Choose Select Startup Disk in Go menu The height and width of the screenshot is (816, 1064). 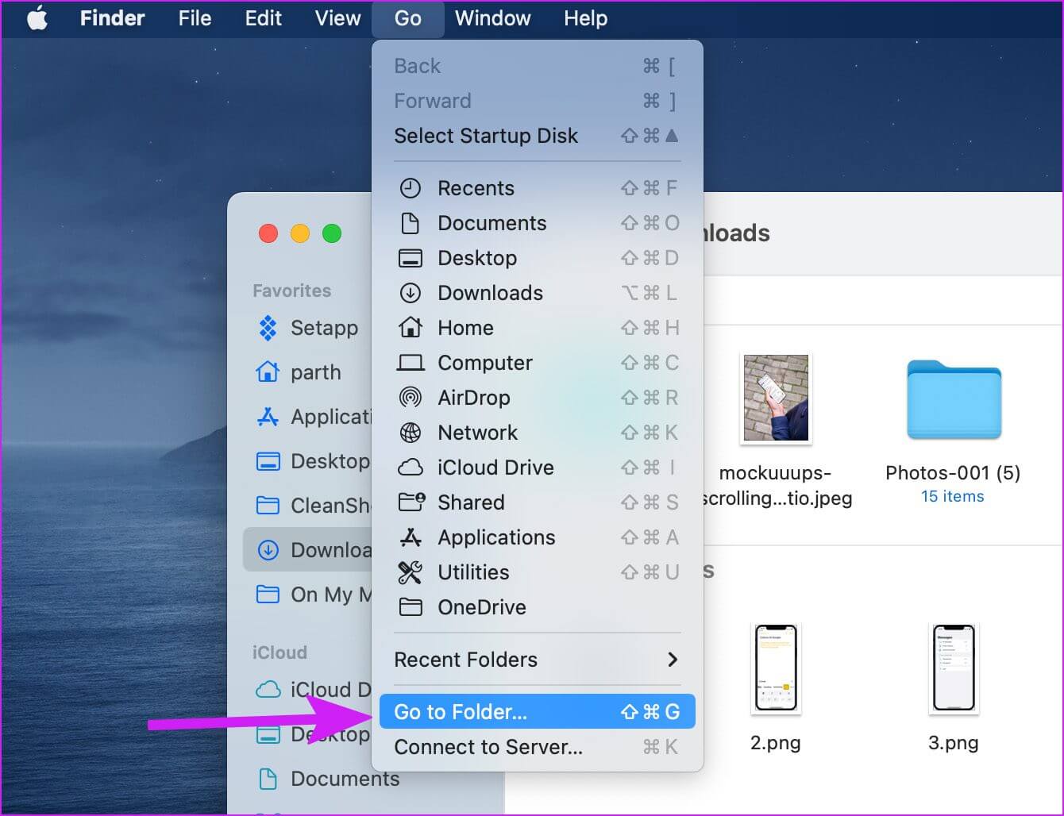coord(538,136)
